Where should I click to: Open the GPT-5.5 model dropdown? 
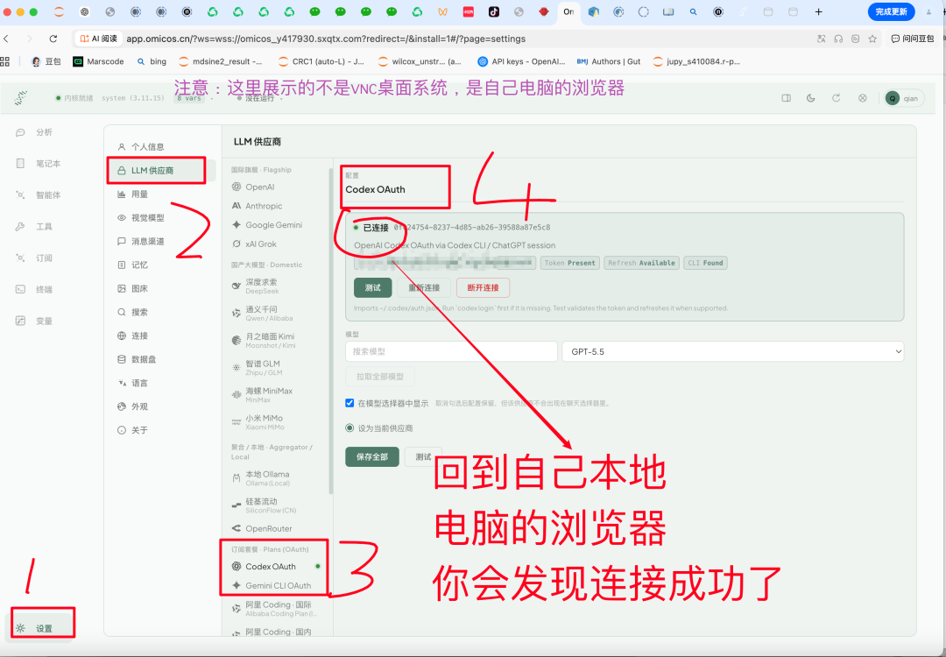732,351
